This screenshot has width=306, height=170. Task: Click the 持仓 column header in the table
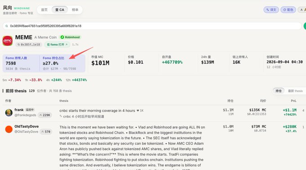[230, 101]
